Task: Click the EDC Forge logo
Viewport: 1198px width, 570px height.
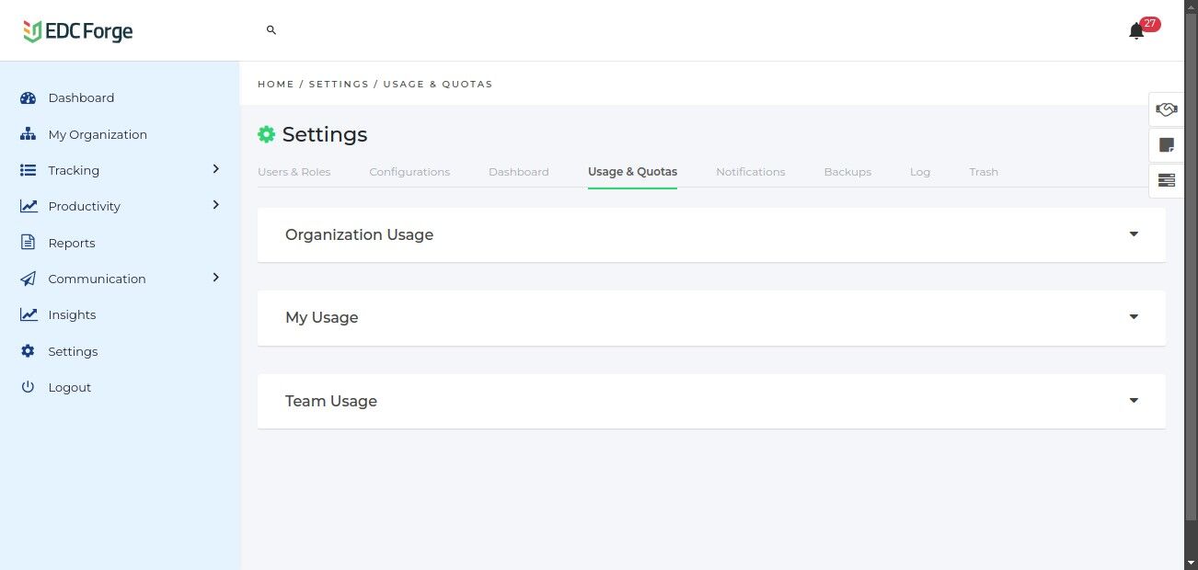Action: click(x=78, y=31)
